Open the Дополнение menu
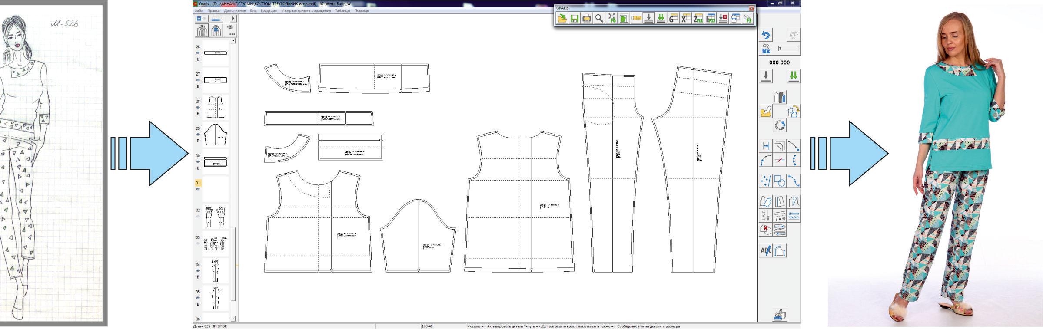The height and width of the screenshot is (329, 1043). (235, 10)
